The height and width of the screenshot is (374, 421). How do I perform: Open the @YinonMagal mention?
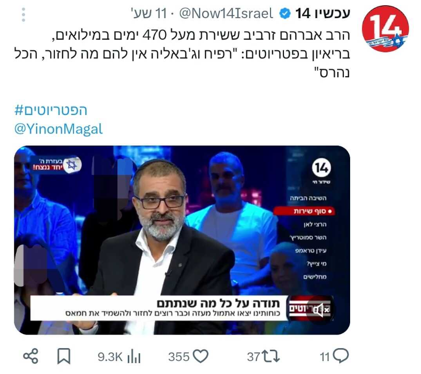(x=58, y=129)
